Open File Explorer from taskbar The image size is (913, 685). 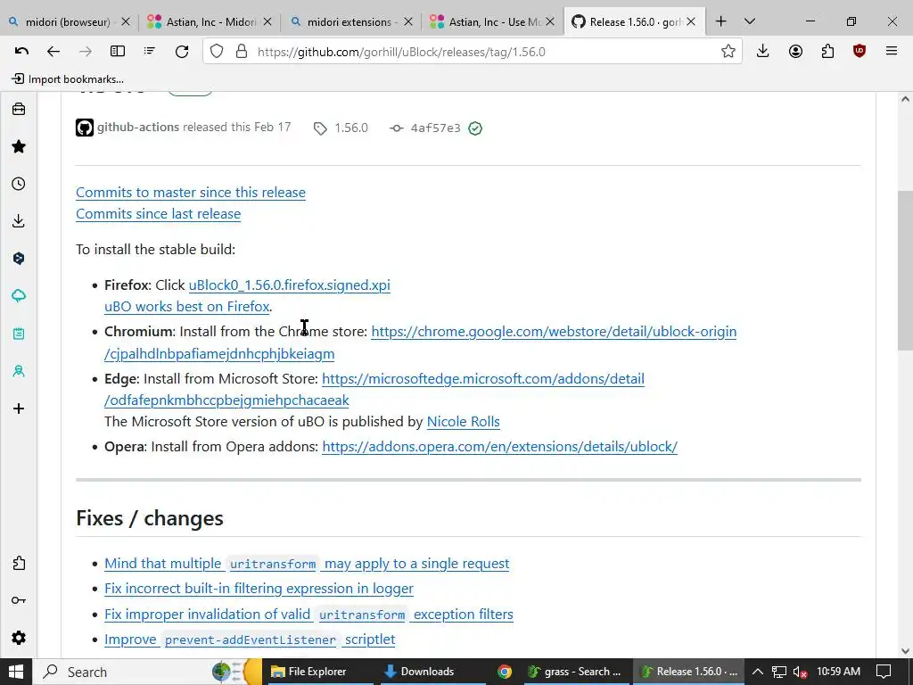point(317,672)
